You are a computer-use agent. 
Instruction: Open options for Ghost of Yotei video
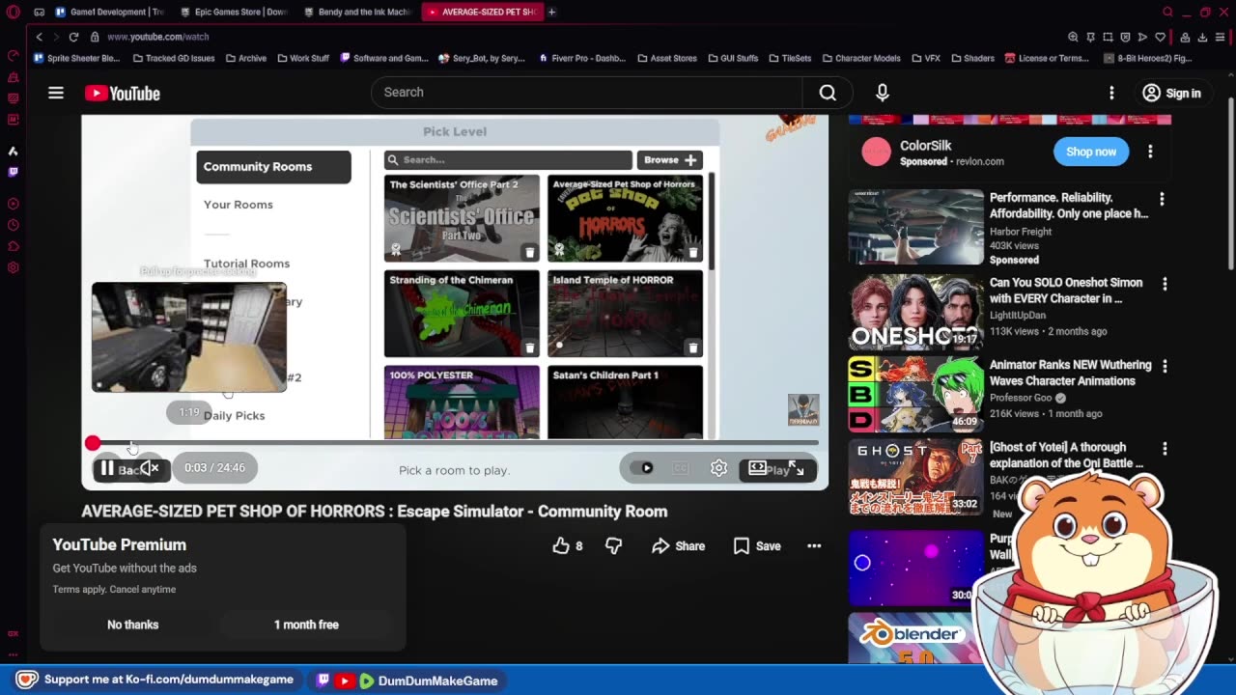click(x=1165, y=449)
